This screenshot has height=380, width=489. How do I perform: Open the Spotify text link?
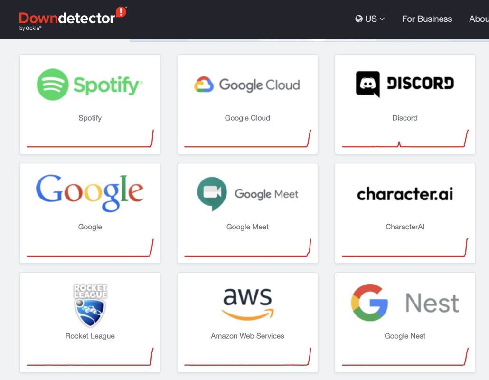tap(90, 118)
